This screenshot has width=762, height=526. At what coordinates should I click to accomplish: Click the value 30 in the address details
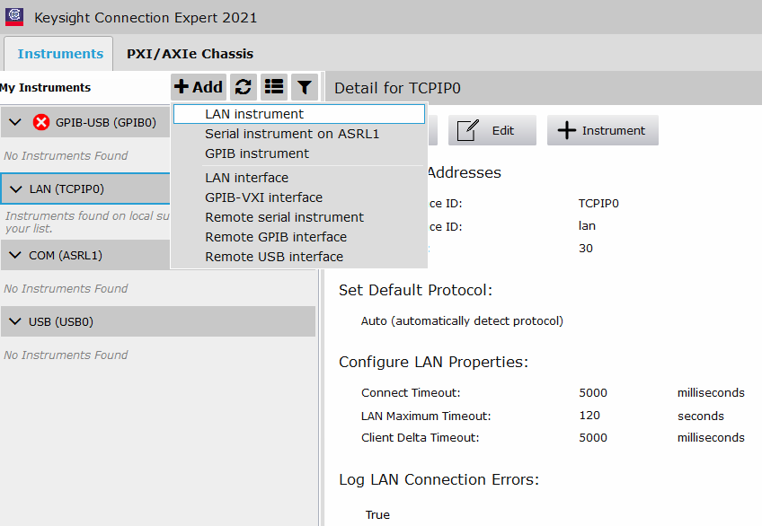coord(586,249)
